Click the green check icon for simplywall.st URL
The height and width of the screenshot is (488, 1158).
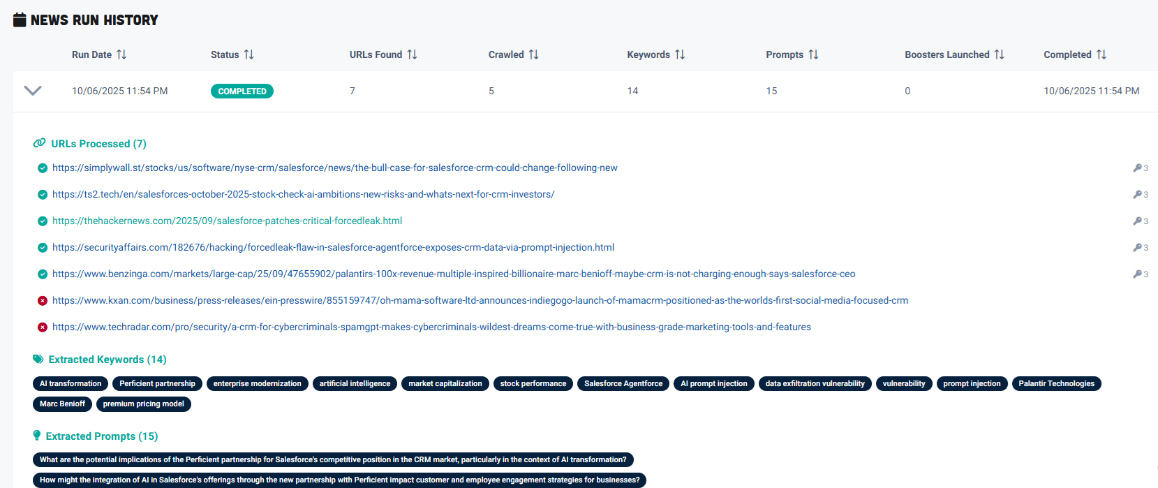[x=43, y=168]
